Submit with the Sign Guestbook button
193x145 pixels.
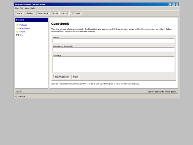62,77
